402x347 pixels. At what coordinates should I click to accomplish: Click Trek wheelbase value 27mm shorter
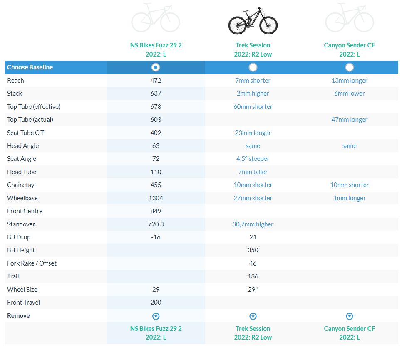click(253, 198)
